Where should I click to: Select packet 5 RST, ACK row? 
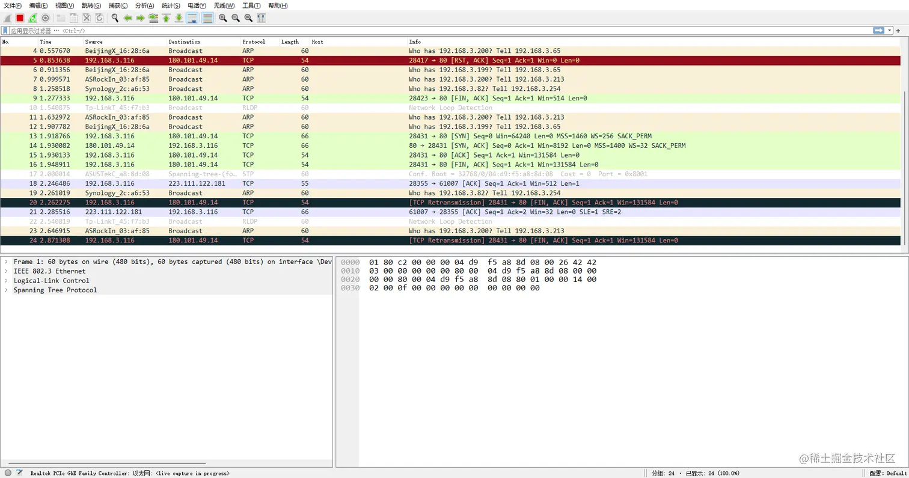tap(450, 60)
